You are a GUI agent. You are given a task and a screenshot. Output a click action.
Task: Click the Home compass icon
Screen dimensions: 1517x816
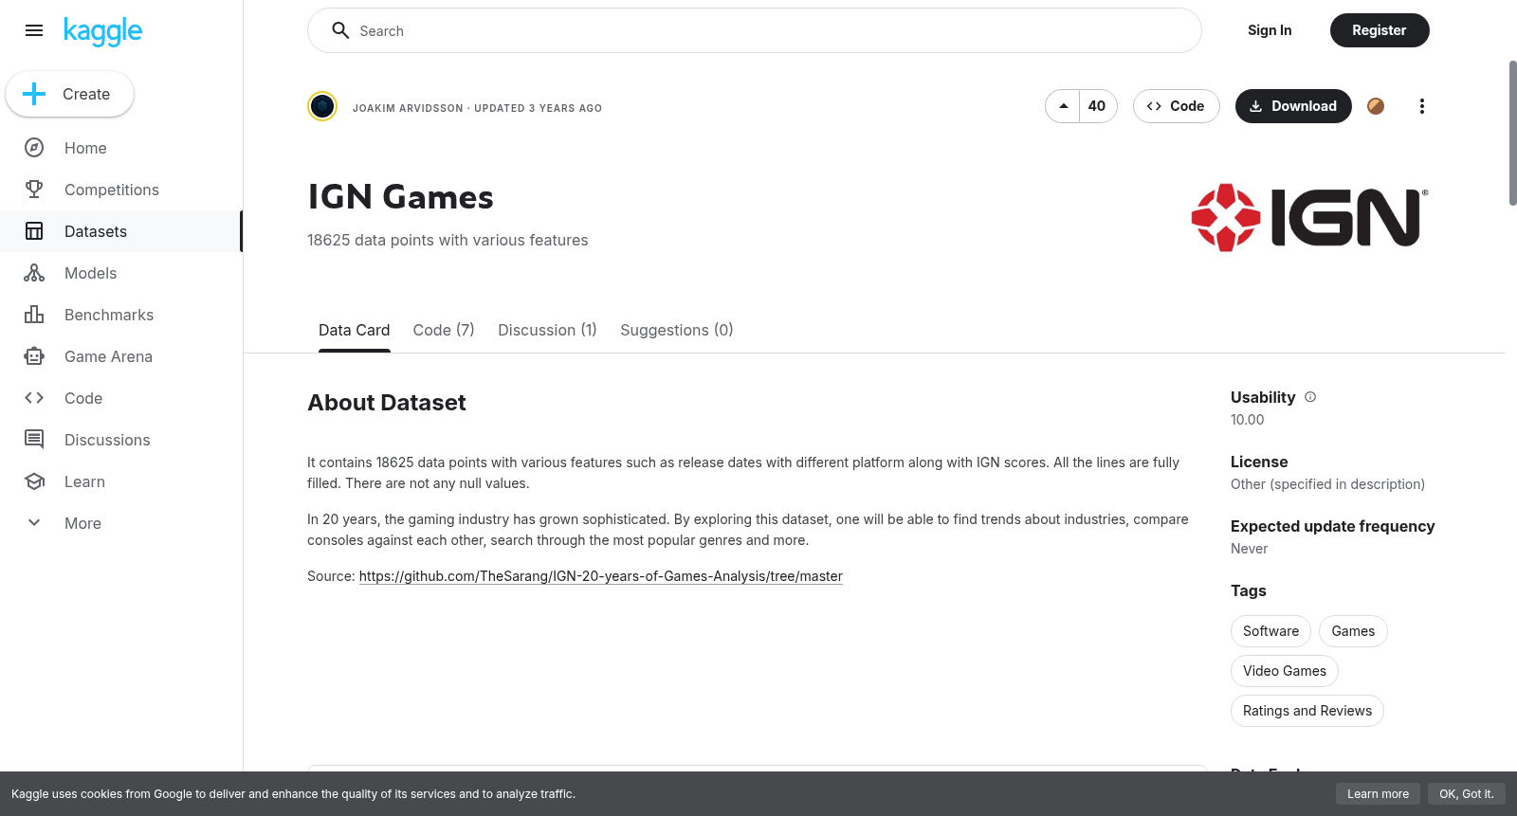click(34, 148)
